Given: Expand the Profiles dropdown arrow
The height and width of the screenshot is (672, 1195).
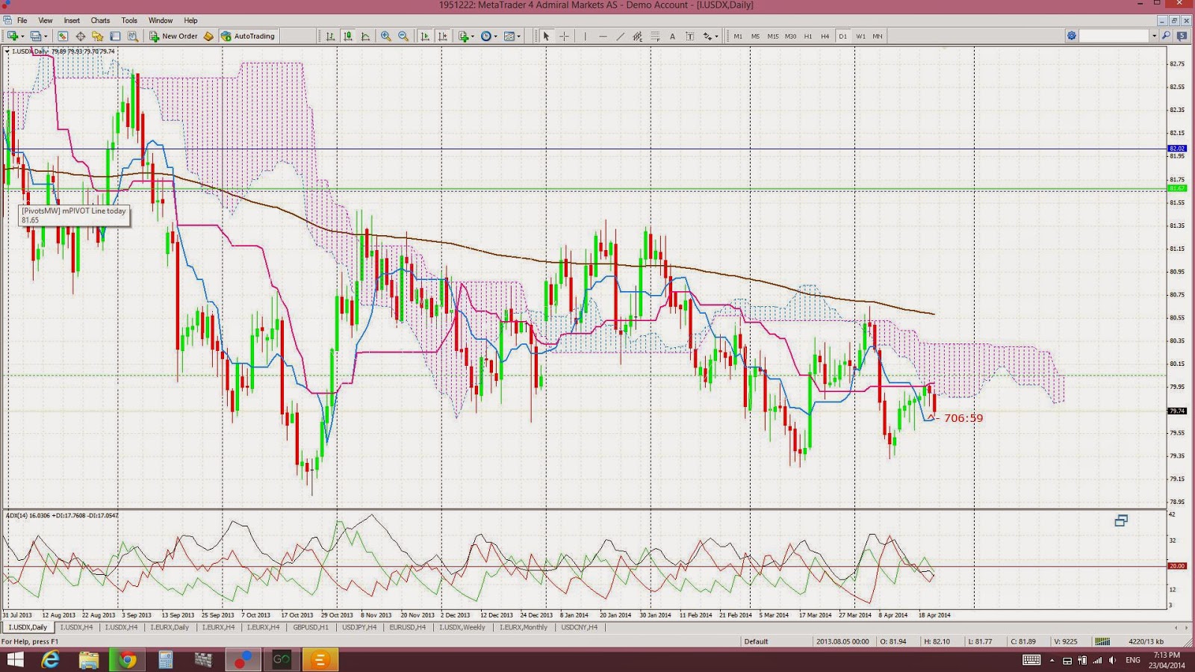Looking at the screenshot, I should point(46,36).
